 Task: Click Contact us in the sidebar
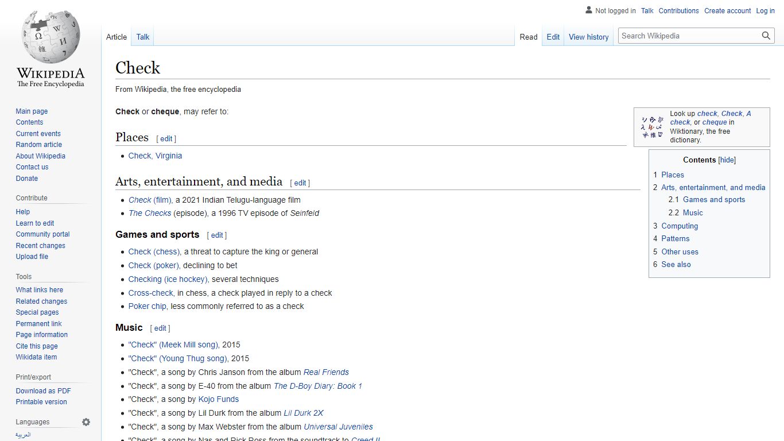(32, 167)
